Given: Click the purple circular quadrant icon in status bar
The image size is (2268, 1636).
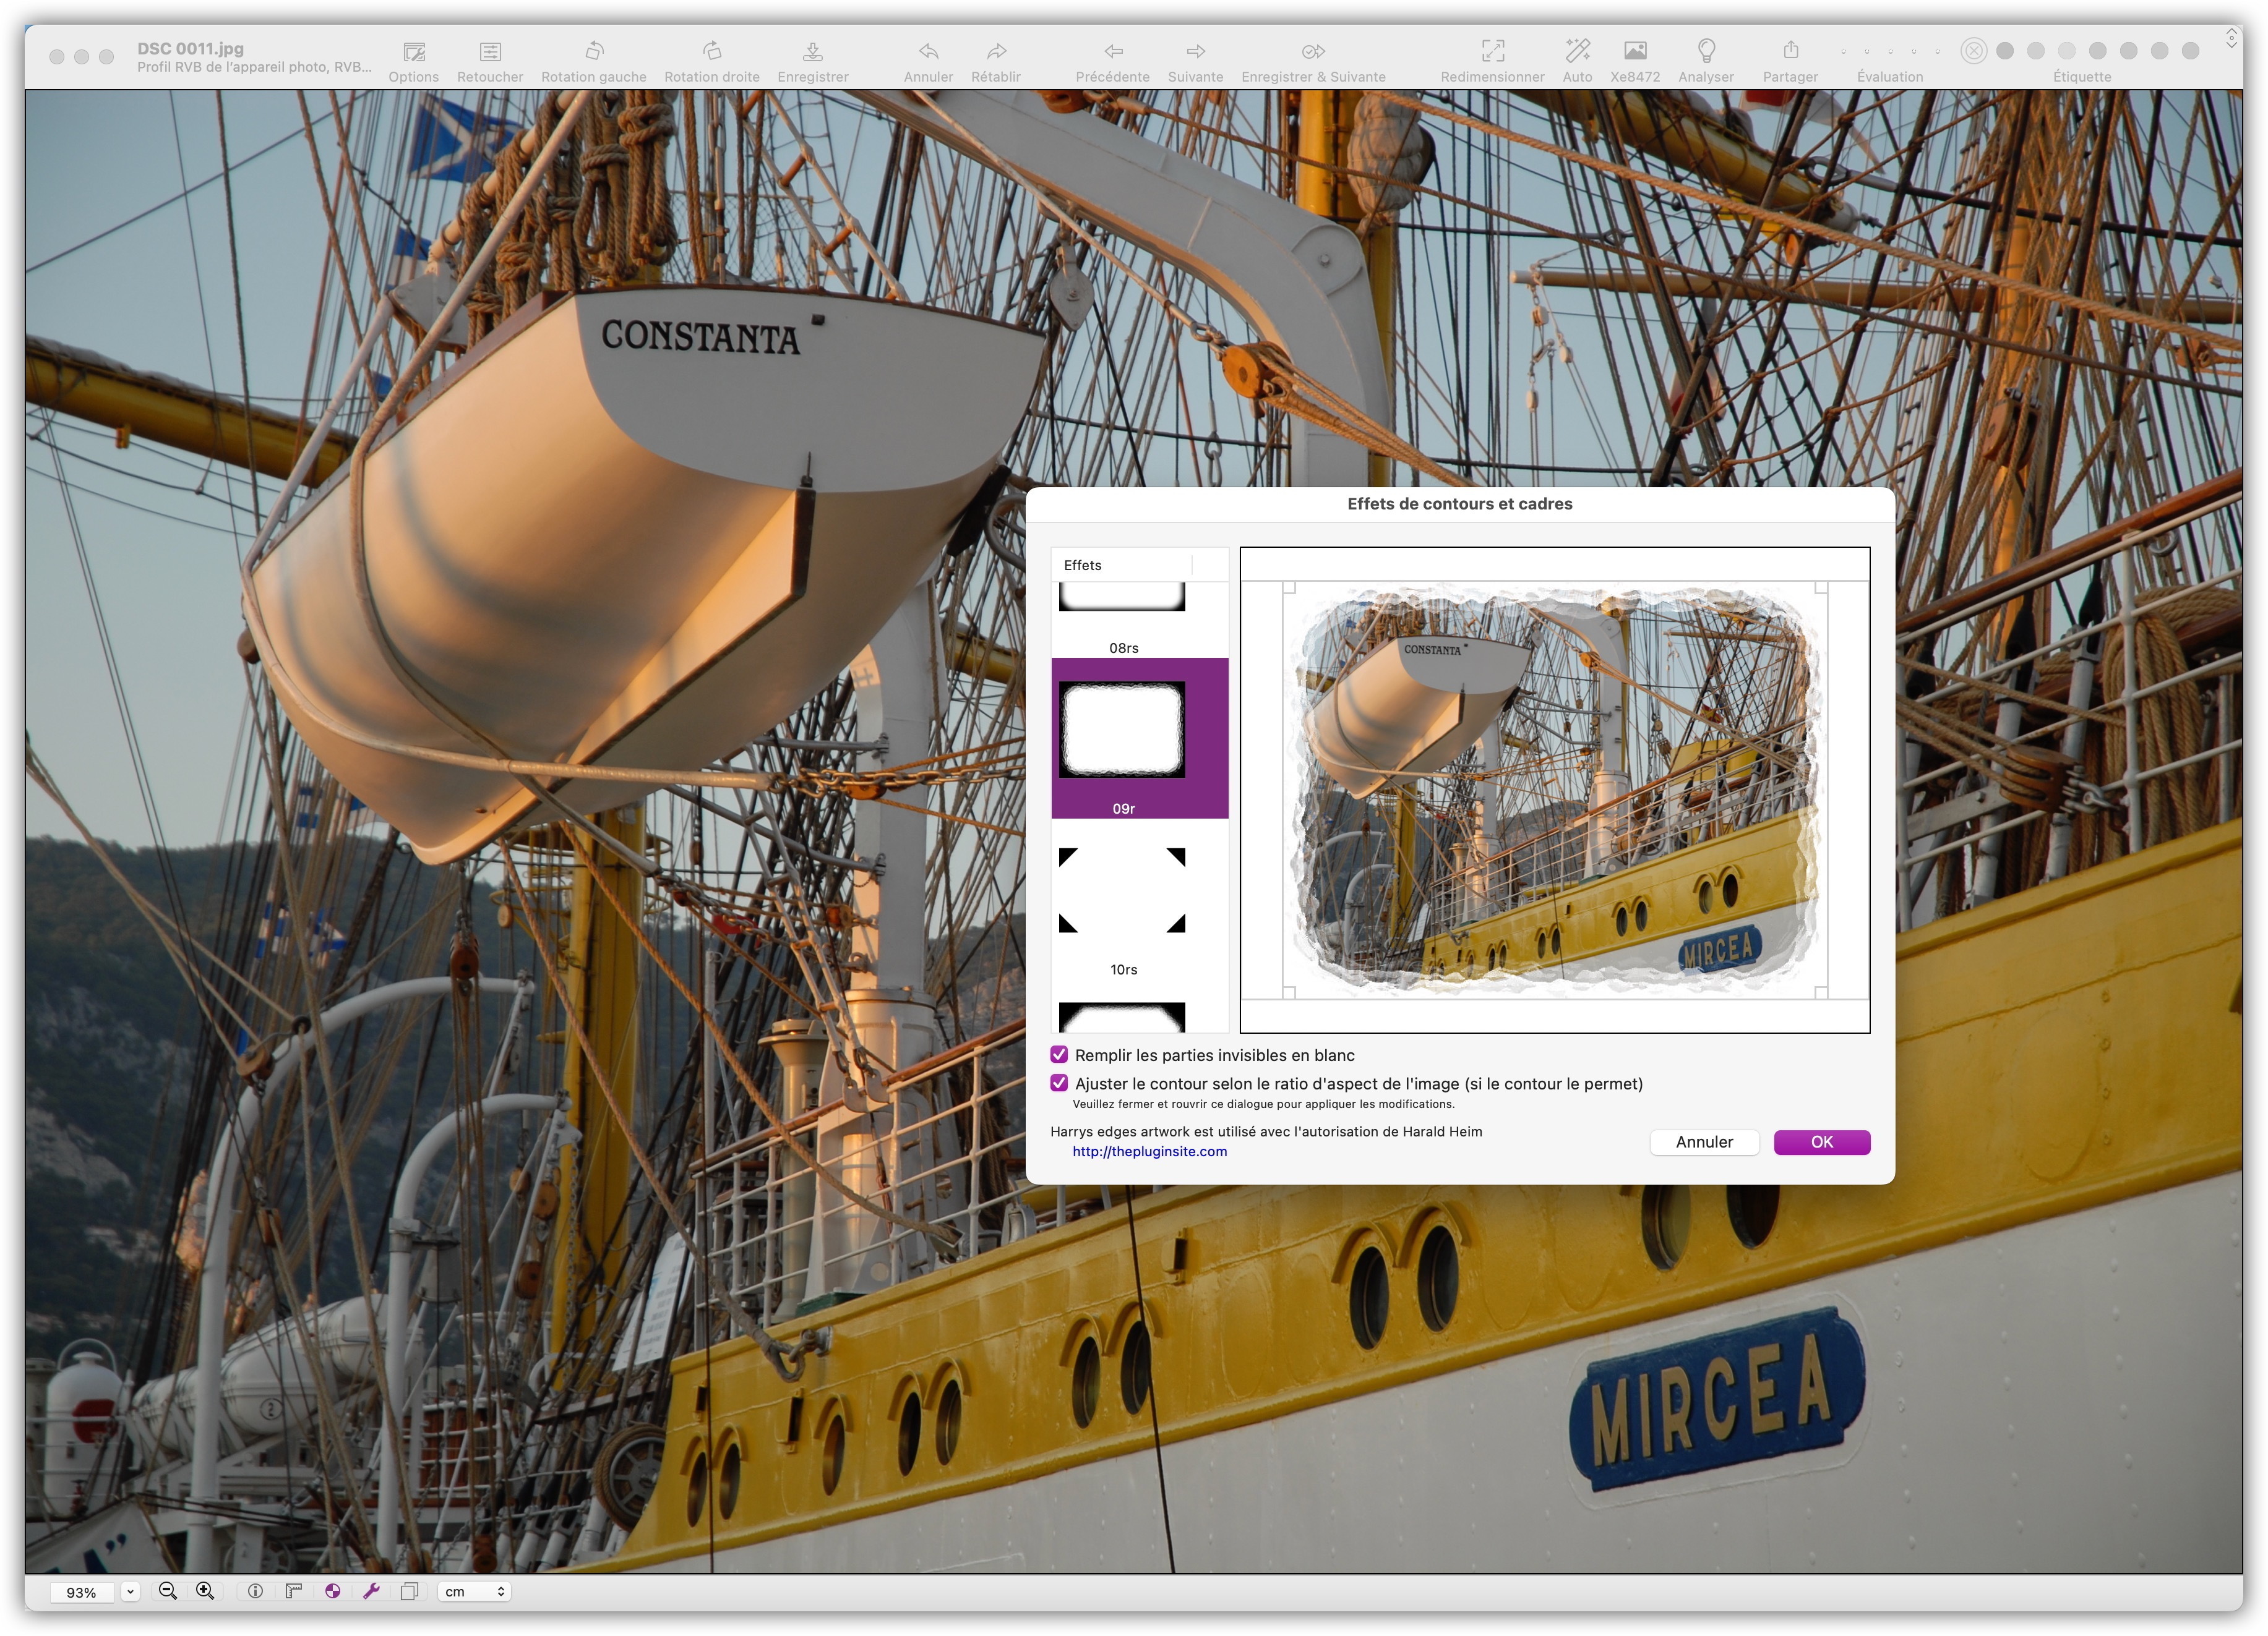Looking at the screenshot, I should (x=332, y=1591).
